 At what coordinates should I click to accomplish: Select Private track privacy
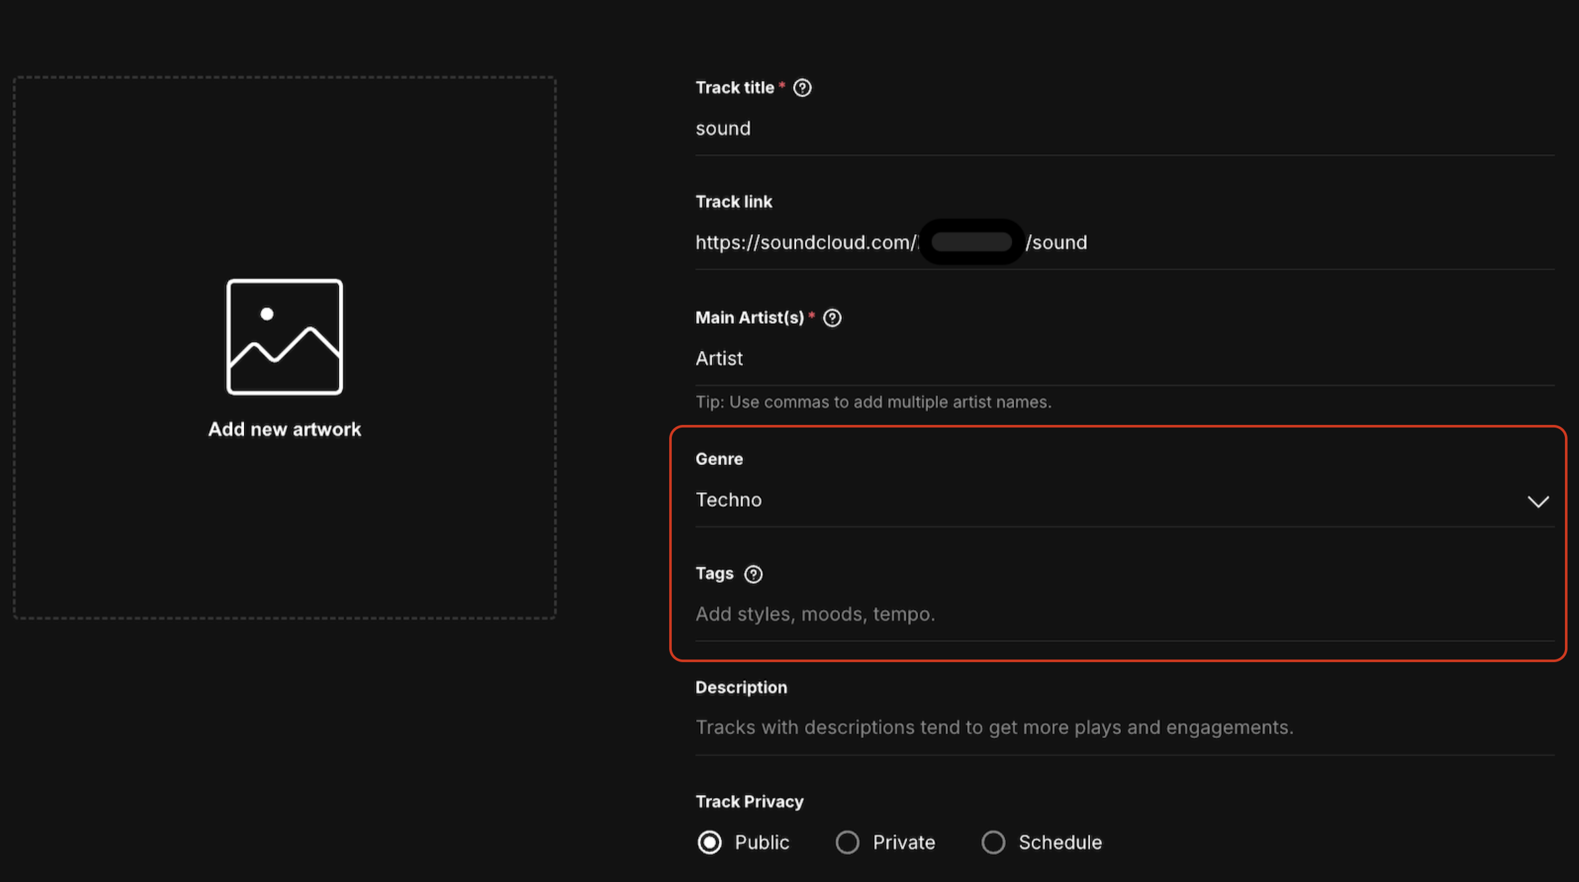point(847,842)
